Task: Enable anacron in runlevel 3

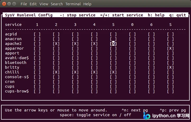Action: (75, 39)
